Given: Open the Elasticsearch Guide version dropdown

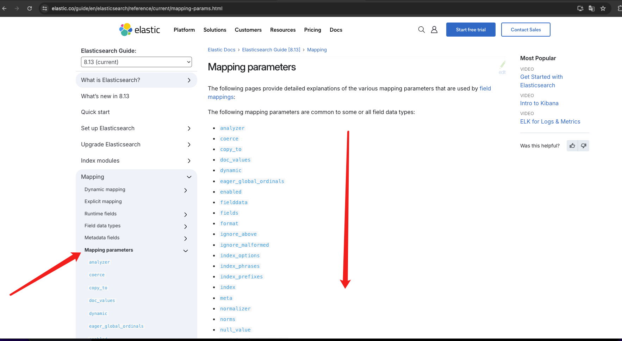Looking at the screenshot, I should point(136,62).
